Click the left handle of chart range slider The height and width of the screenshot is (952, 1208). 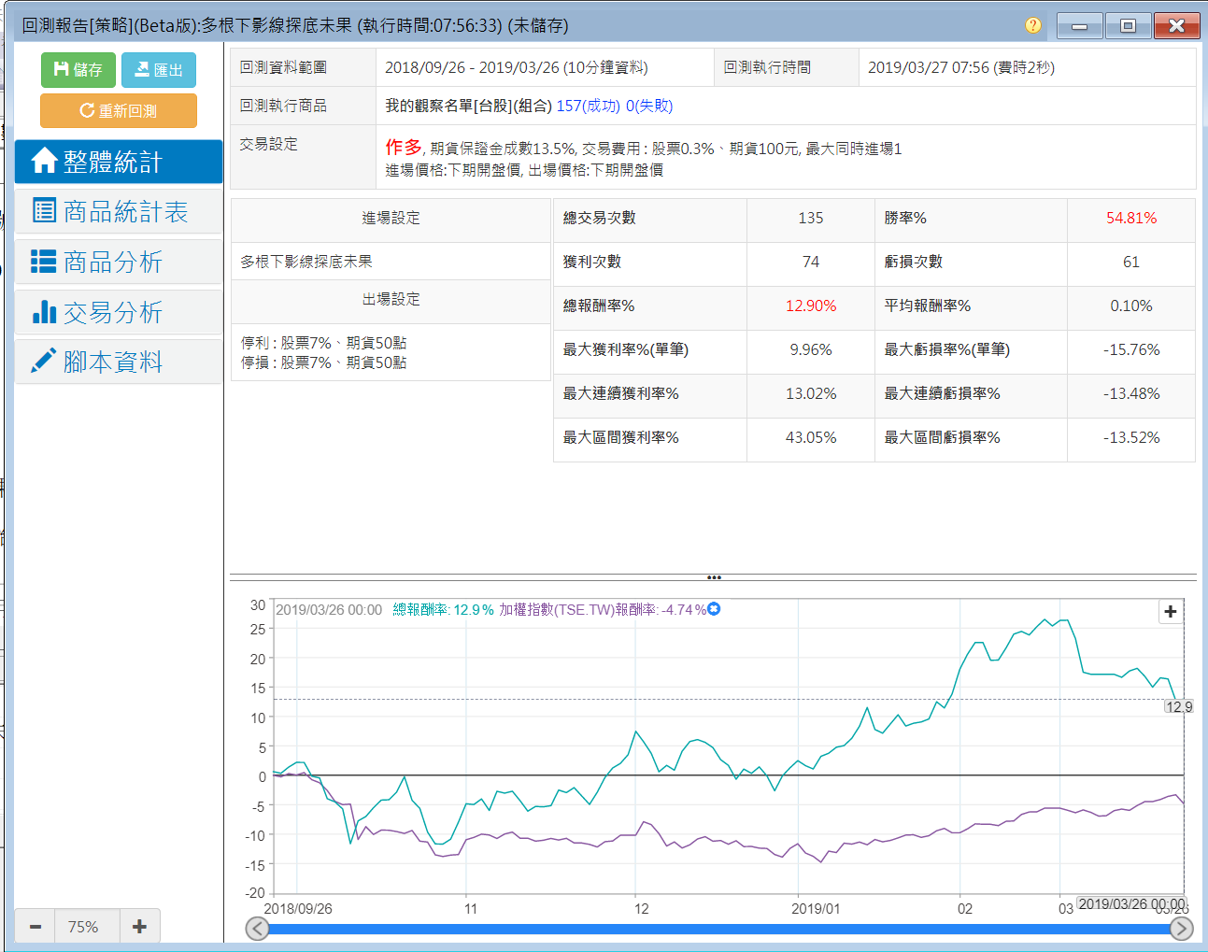point(257,929)
